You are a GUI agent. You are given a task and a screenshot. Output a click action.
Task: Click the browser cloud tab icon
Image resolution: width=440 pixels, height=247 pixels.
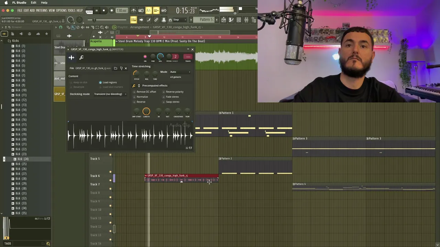pyautogui.click(x=38, y=34)
